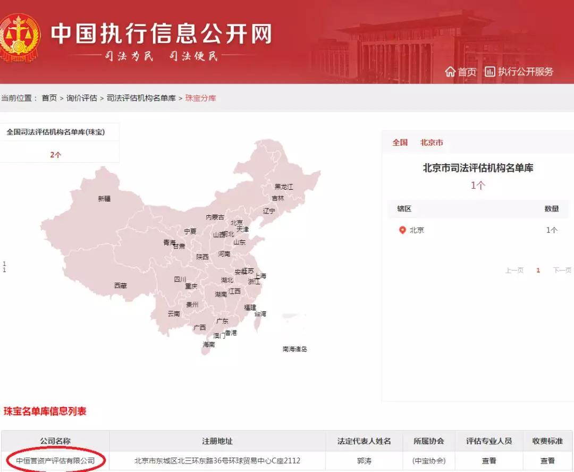Click 海南 on the map
The height and width of the screenshot is (472, 574).
coord(209,344)
